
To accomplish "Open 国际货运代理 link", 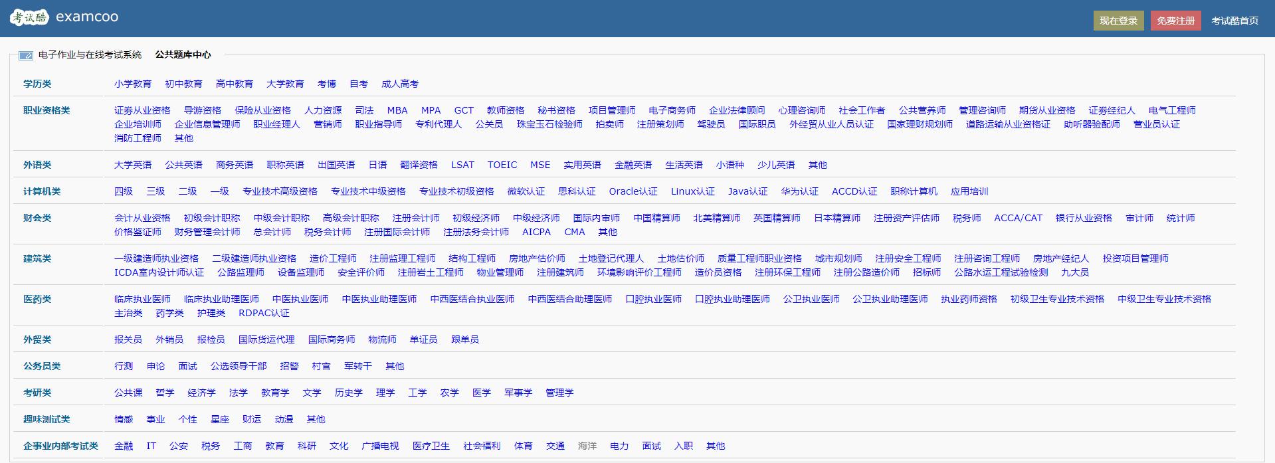I will pyautogui.click(x=266, y=339).
